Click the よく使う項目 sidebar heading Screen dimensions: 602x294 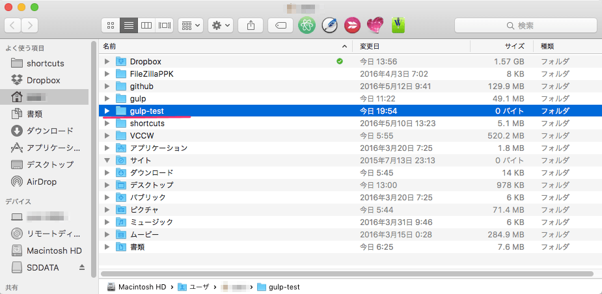coord(25,48)
